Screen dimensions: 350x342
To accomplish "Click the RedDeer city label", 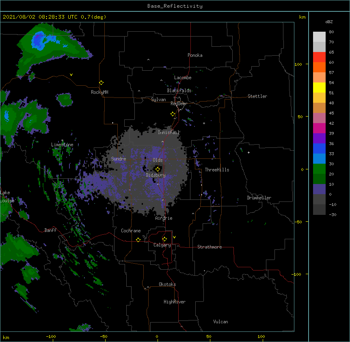I will pyautogui.click(x=179, y=104).
